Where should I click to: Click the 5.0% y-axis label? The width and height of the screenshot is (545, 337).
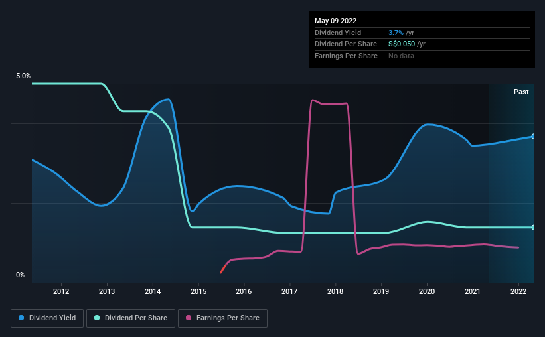coord(23,76)
